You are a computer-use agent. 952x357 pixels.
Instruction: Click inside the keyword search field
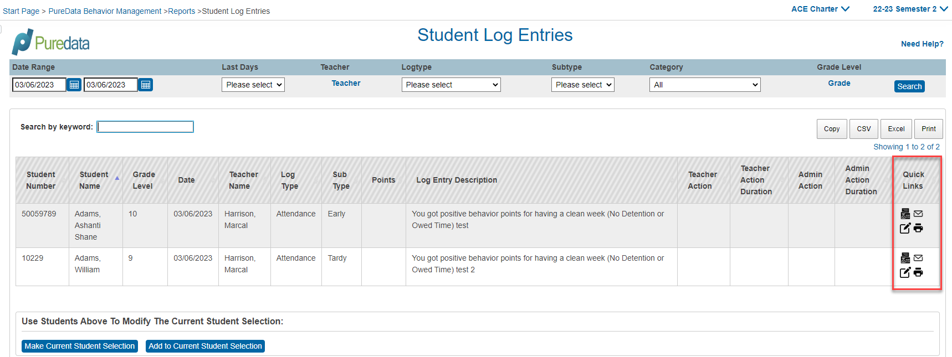coord(145,126)
